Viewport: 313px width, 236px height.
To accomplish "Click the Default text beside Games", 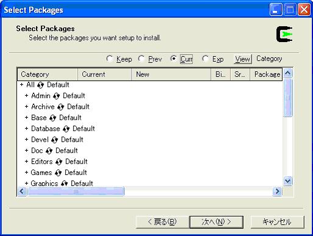I will pyautogui.click(x=76, y=173).
